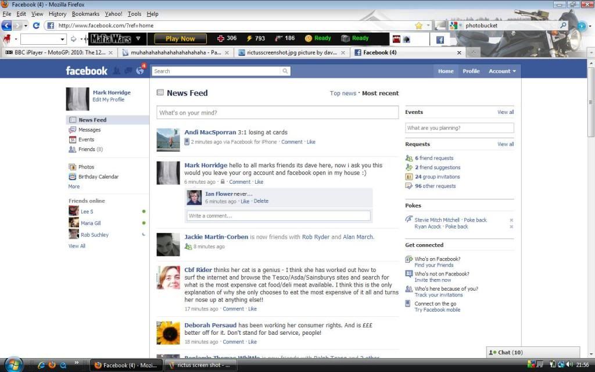Delete Ian Flower's comment
Screen dimensions: 595x372
tap(261, 201)
